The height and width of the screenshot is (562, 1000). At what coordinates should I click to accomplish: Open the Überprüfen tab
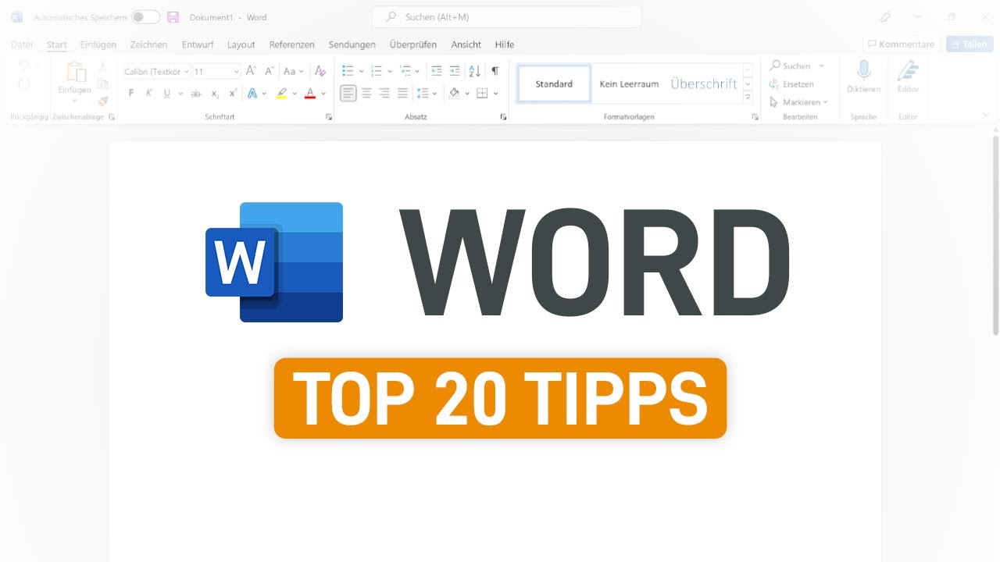[x=413, y=44]
